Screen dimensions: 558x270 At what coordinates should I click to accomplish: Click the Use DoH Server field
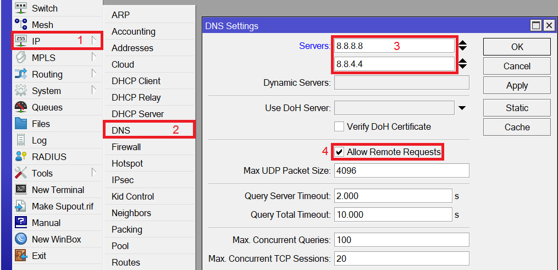pyautogui.click(x=394, y=108)
